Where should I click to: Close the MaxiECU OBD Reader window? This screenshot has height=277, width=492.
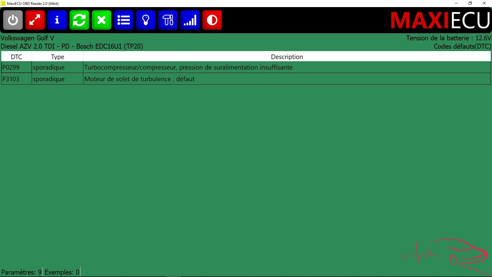[x=484, y=3]
